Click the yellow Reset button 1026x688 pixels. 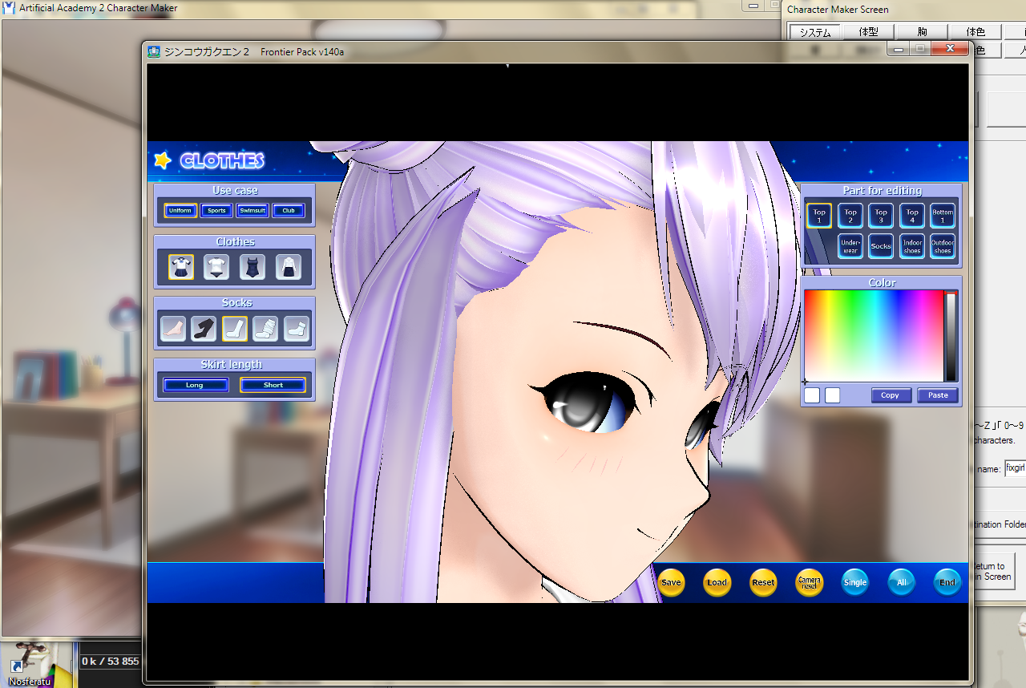[x=763, y=582]
